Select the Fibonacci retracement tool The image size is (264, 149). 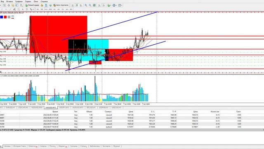click(x=19, y=9)
